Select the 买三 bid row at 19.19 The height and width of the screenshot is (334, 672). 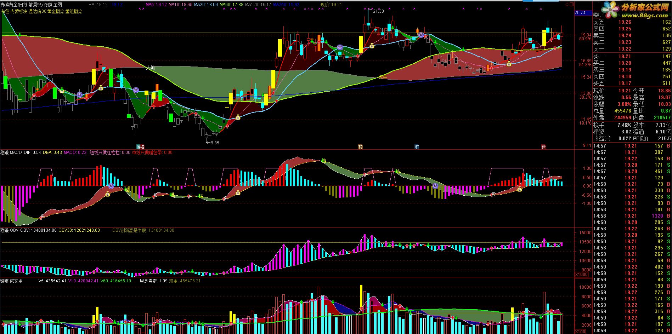632,70
